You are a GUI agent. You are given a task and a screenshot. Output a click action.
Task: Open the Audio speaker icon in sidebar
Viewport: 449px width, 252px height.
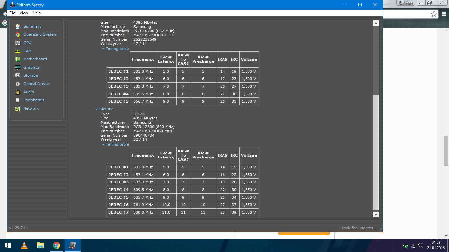(x=18, y=92)
